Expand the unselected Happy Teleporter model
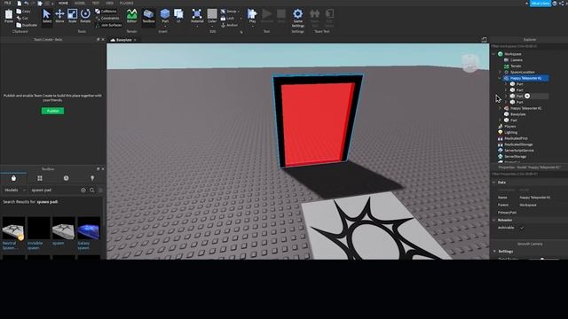Screen dimensions: 568x319 click(500, 108)
